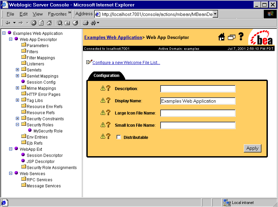This screenshot has height=207, width=278.
Task: Open the JSP Descriptor tree item
Action: [x=40, y=161]
